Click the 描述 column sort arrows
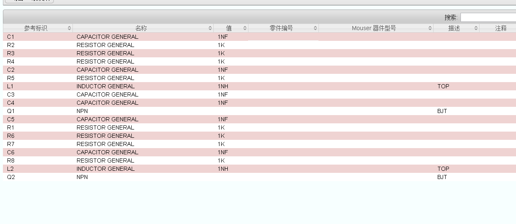 pyautogui.click(x=476, y=28)
